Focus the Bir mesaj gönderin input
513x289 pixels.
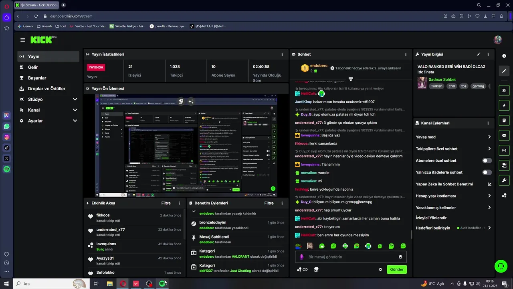[x=351, y=257]
